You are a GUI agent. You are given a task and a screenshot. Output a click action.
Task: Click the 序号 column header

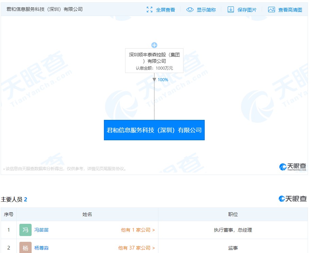[x=9, y=214]
